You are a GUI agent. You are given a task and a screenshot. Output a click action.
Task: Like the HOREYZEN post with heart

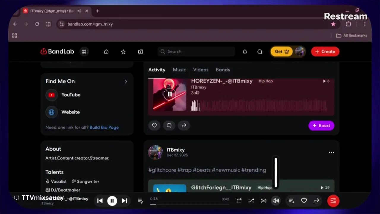154,125
